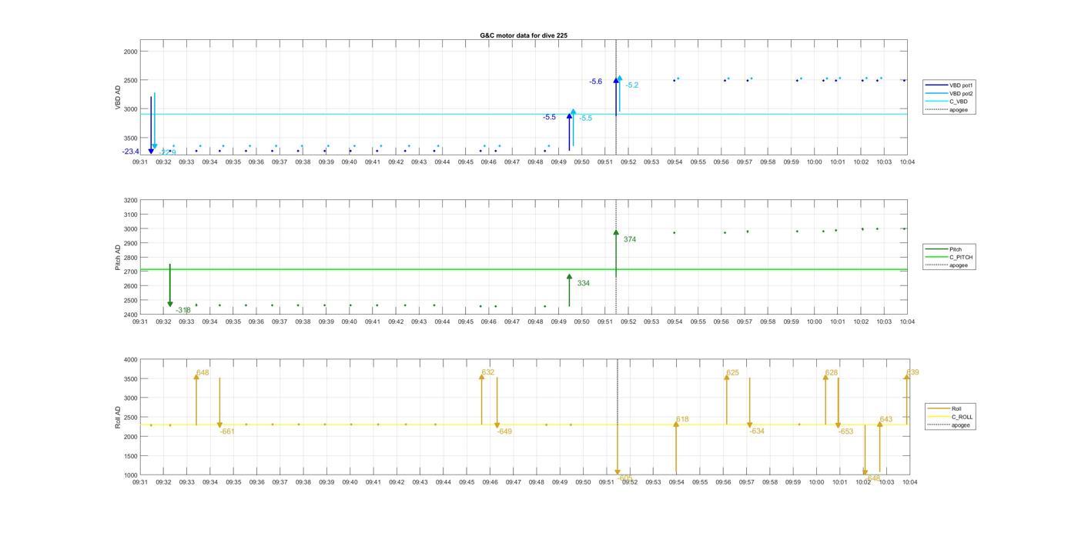Click the title 'G&C motor data for dive 225'

[x=524, y=35]
